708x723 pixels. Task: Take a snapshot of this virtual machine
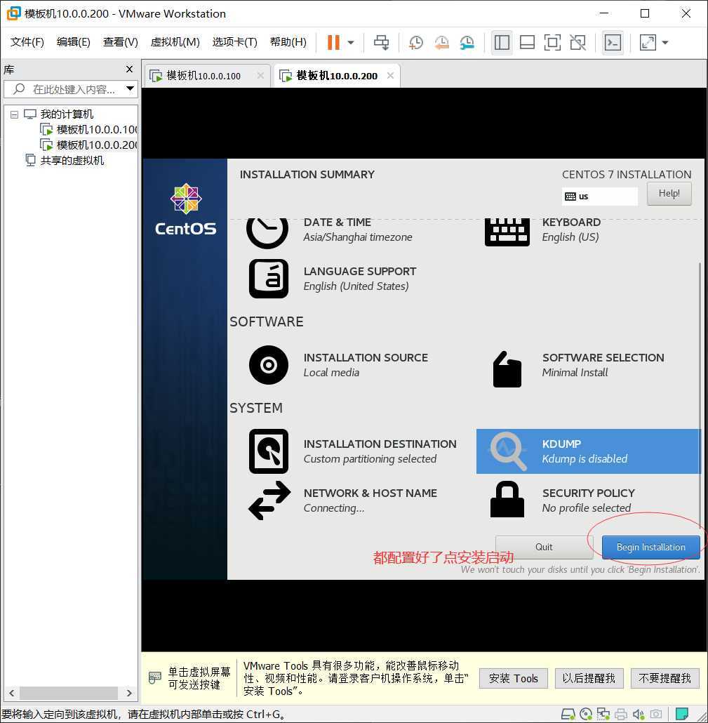(x=416, y=42)
